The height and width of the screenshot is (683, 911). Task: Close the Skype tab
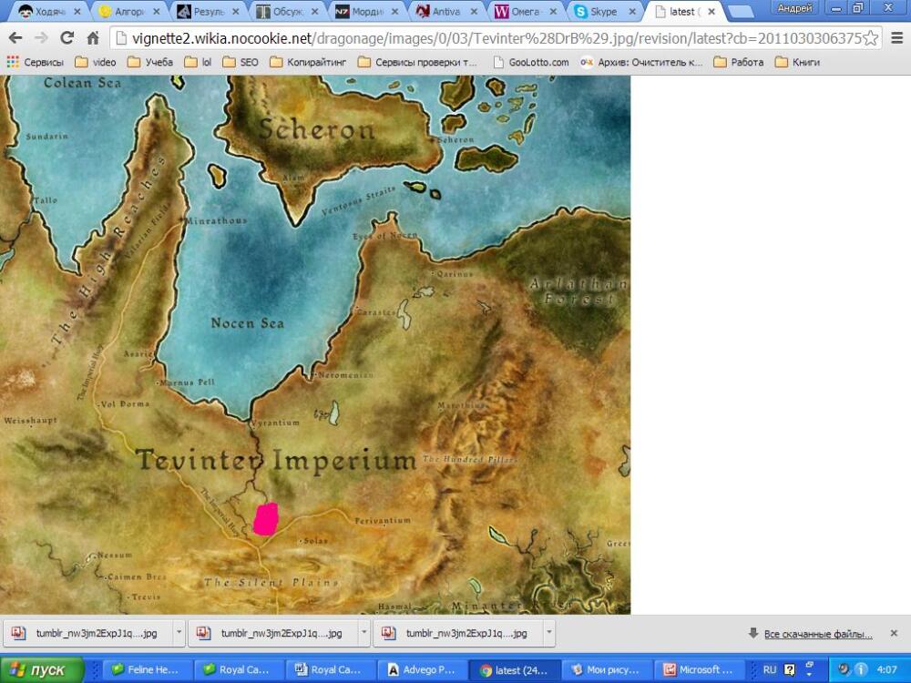click(632, 12)
